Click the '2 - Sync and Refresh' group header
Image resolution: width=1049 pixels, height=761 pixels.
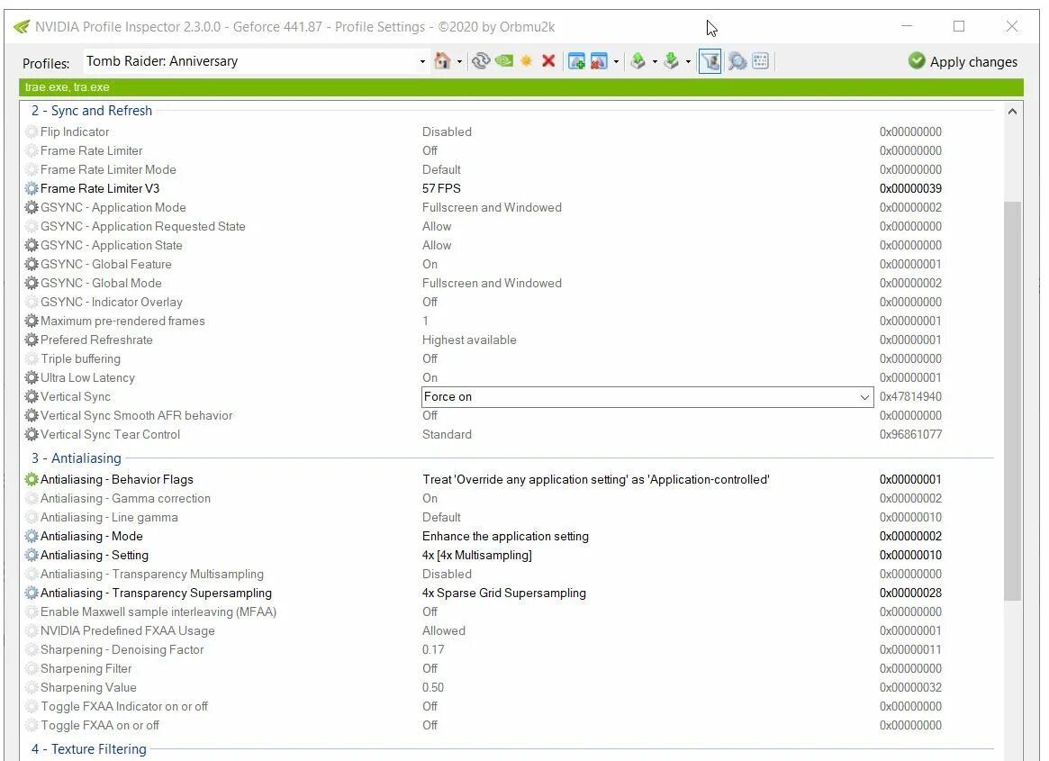click(x=92, y=111)
